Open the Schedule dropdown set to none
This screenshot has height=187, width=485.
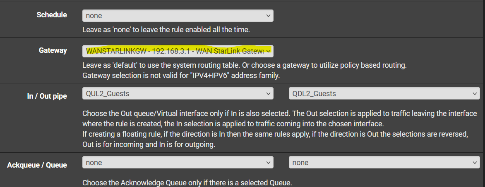click(x=178, y=16)
